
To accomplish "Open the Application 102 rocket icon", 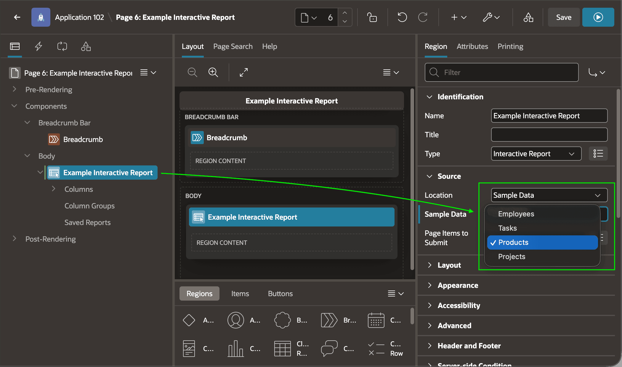I will [41, 17].
